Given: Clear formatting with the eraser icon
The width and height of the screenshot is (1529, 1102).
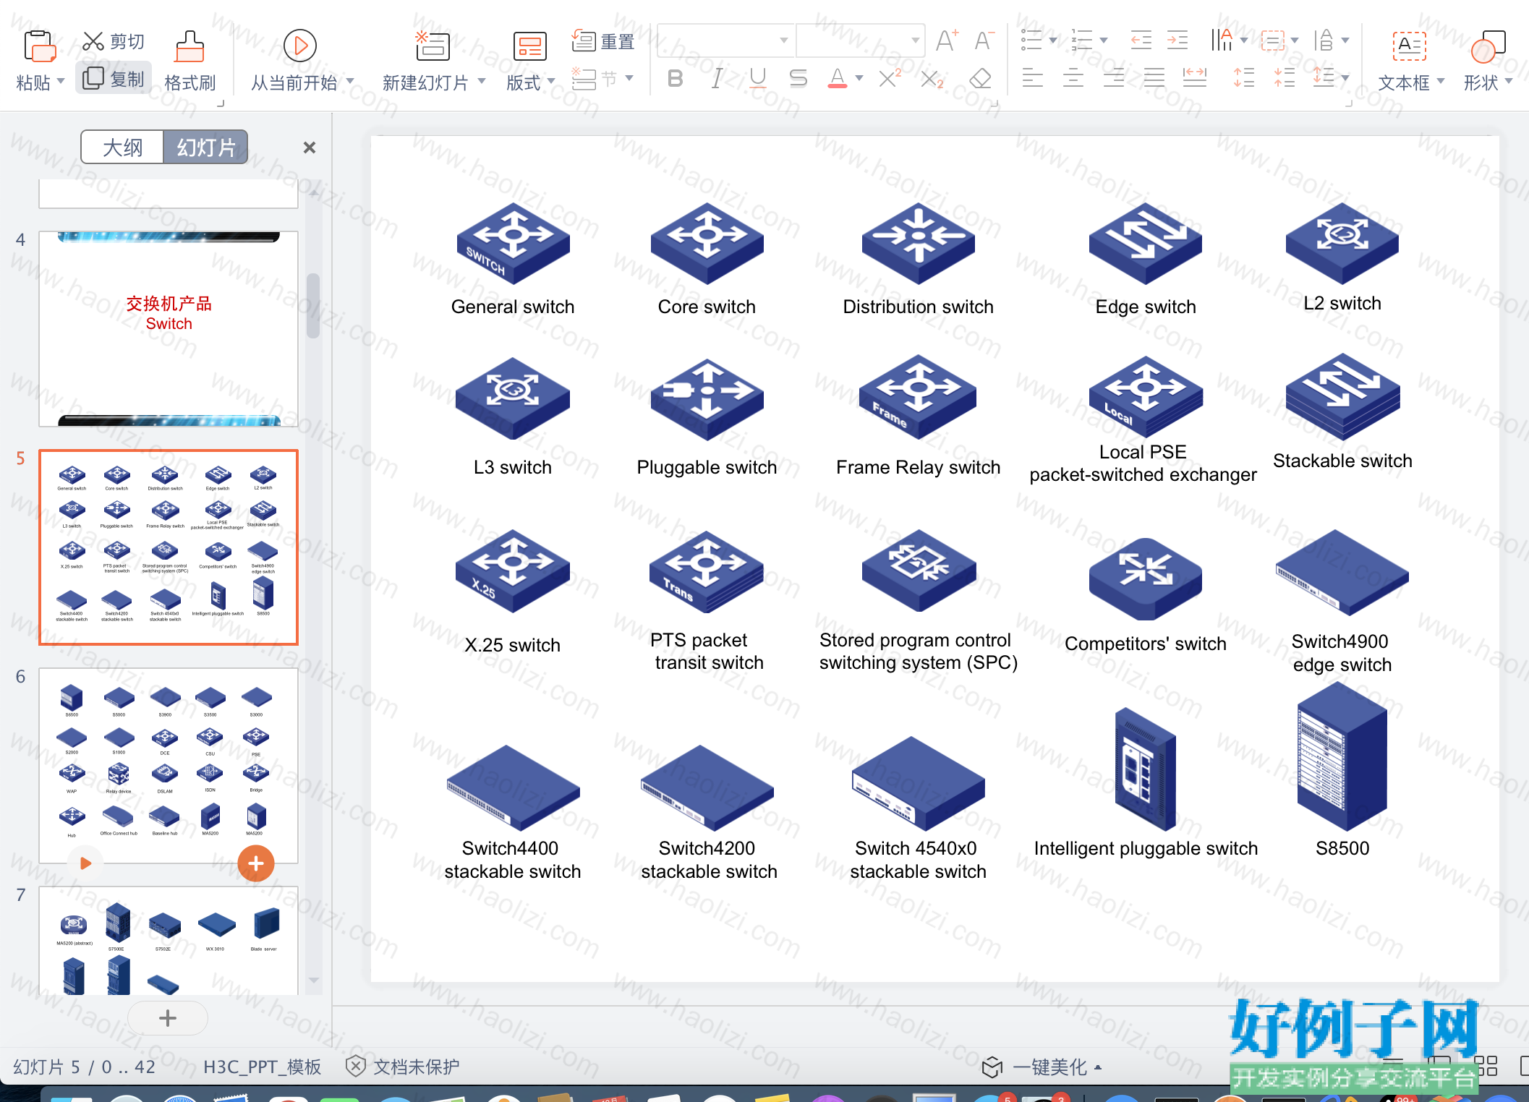Looking at the screenshot, I should pyautogui.click(x=980, y=78).
